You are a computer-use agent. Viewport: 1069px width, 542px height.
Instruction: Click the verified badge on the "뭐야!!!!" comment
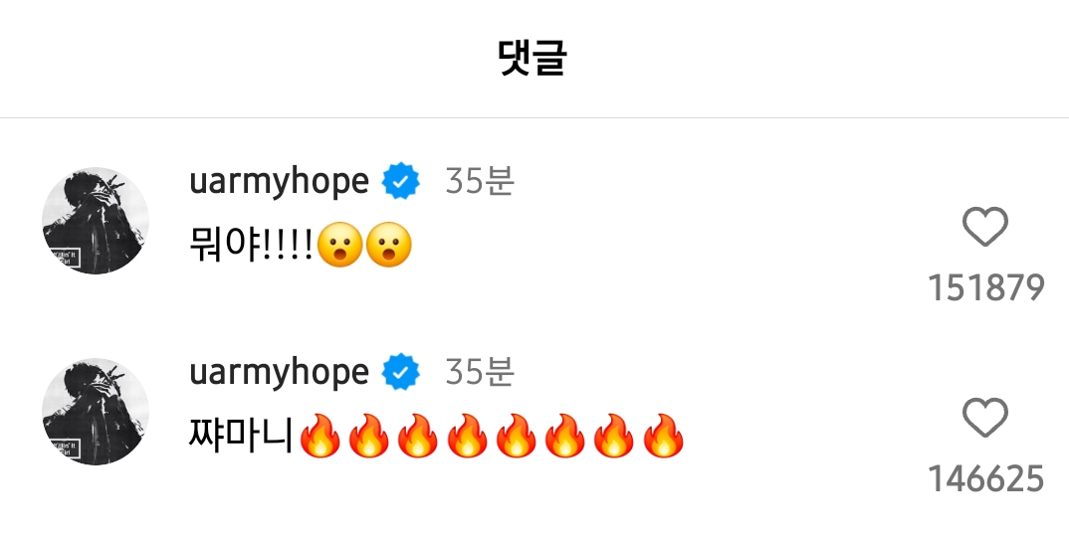[x=400, y=181]
